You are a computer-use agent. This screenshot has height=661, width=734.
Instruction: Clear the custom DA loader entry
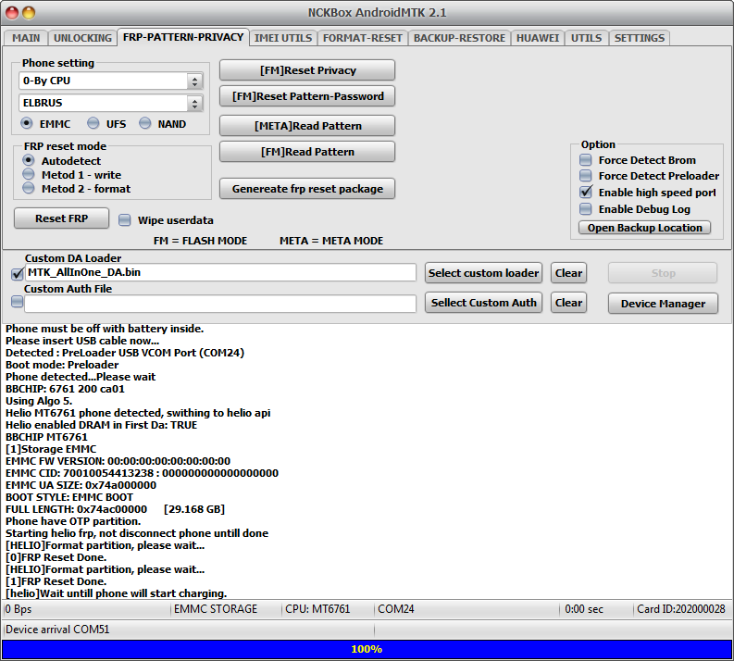(568, 273)
